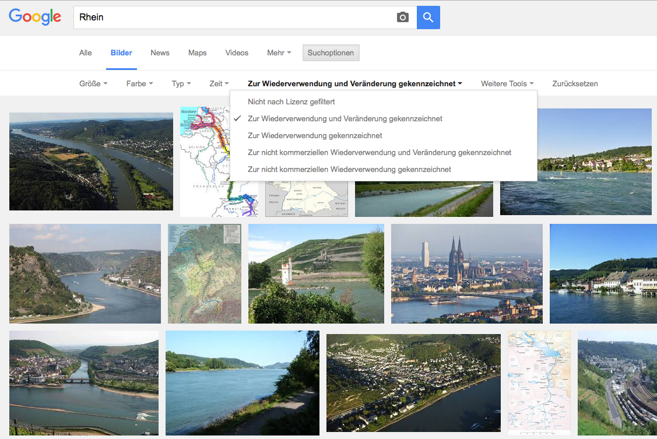Open the white tower and castle ruin photo
Viewport: 657px width, 439px height.
(316, 273)
